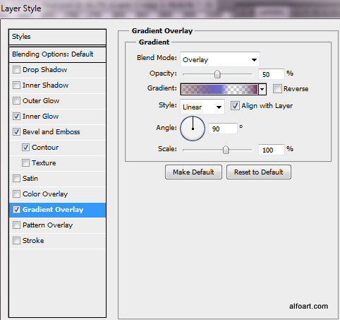This screenshot has width=340, height=320.
Task: Uncheck the Gradient Overlay checkbox
Action: (16, 210)
